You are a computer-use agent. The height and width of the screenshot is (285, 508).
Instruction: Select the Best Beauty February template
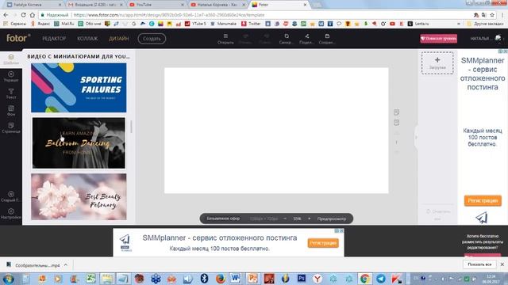coord(79,197)
